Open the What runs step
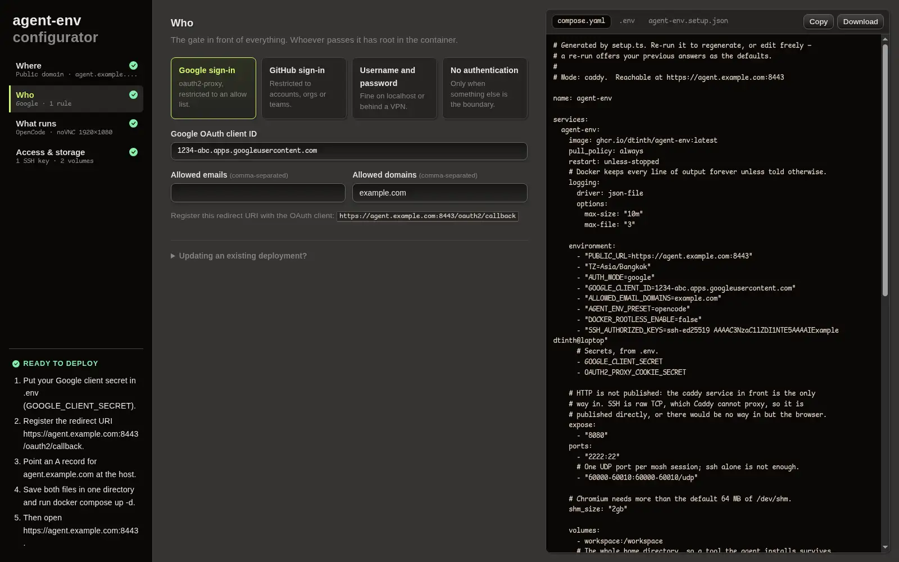 pyautogui.click(x=76, y=128)
